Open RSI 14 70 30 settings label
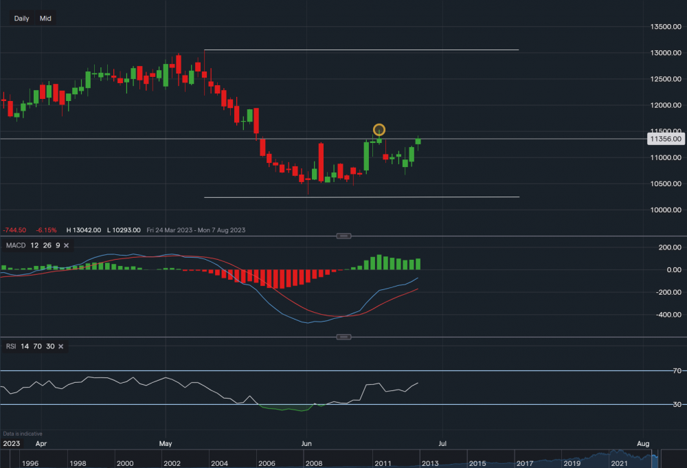This screenshot has height=468, width=687. (x=30, y=346)
